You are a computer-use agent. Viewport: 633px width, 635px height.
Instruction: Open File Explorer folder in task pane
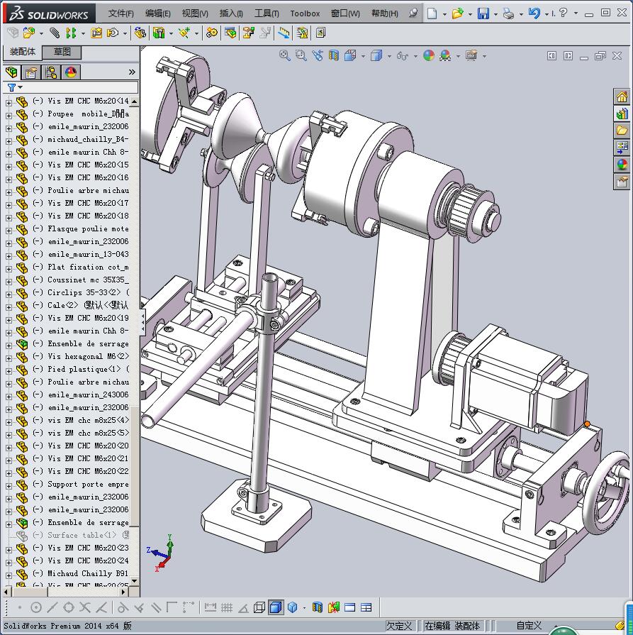622,131
